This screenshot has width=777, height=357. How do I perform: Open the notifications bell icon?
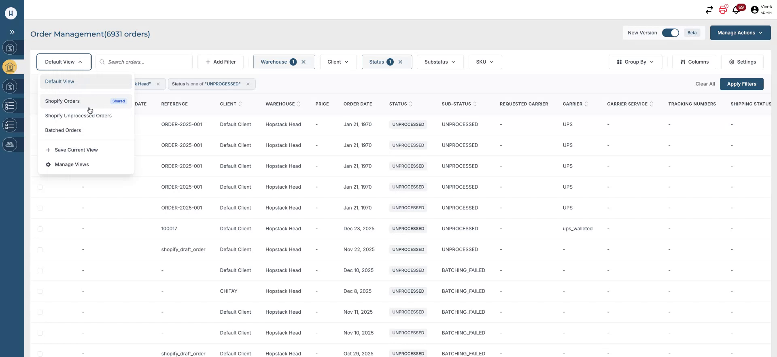click(x=736, y=10)
